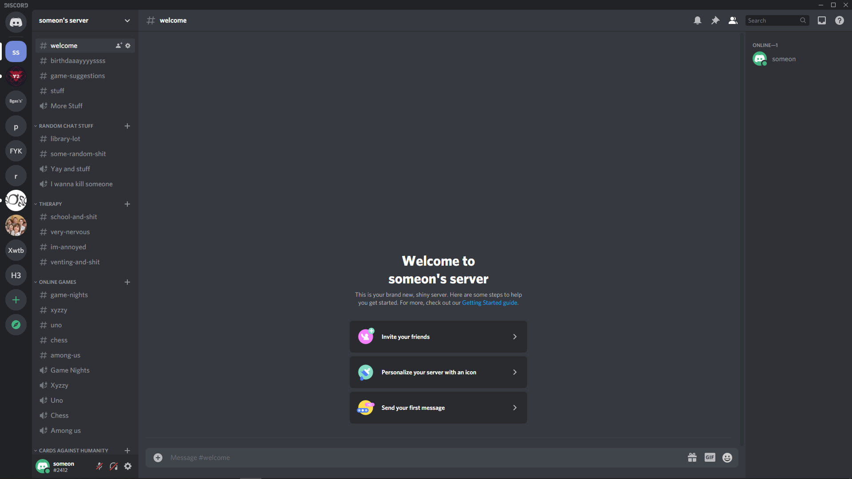
Task: Select the screen share monitor icon
Action: 821,20
